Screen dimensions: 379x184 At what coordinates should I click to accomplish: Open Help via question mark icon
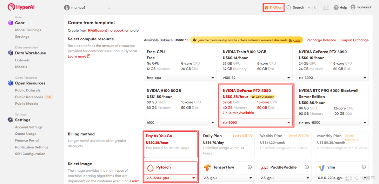[336, 7]
